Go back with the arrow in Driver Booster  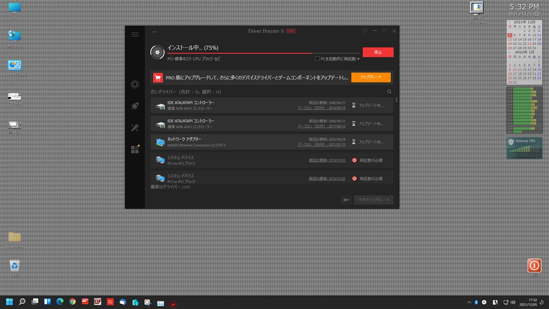point(155,32)
